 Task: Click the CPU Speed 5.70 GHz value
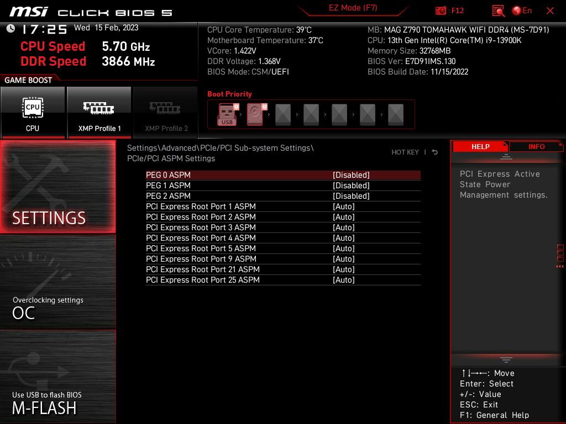click(x=126, y=46)
